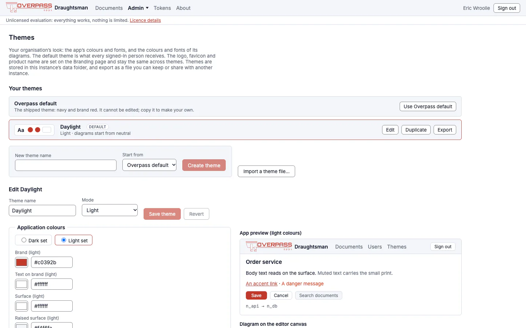Open the Surface (light) colour swatch

(x=22, y=306)
